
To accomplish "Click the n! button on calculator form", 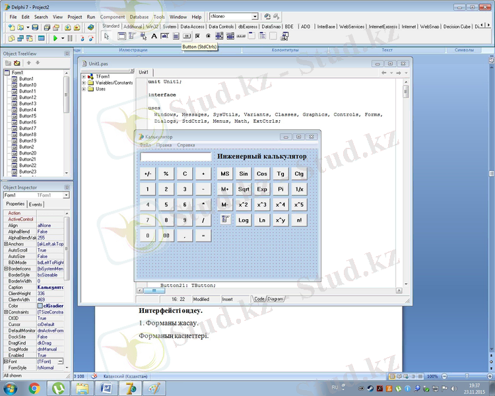I will pyautogui.click(x=299, y=220).
